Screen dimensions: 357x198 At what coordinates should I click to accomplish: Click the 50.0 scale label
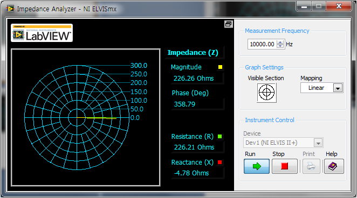(137, 109)
